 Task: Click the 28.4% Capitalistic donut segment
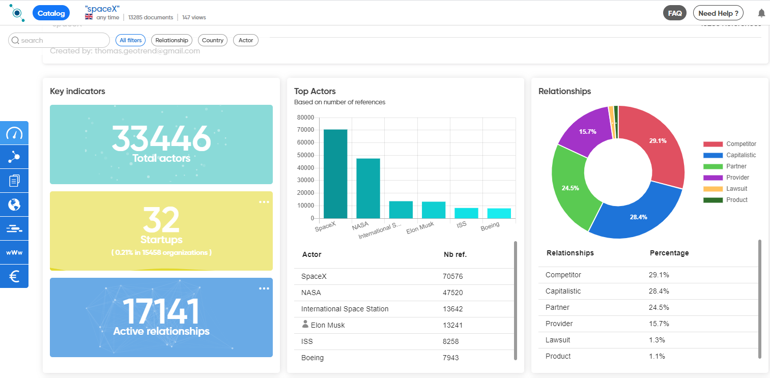[638, 217]
